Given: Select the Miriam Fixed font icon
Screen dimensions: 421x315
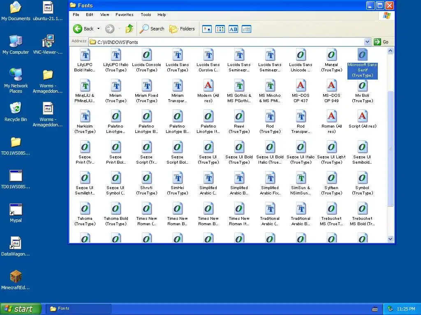Looking at the screenshot, I should tap(147, 91).
